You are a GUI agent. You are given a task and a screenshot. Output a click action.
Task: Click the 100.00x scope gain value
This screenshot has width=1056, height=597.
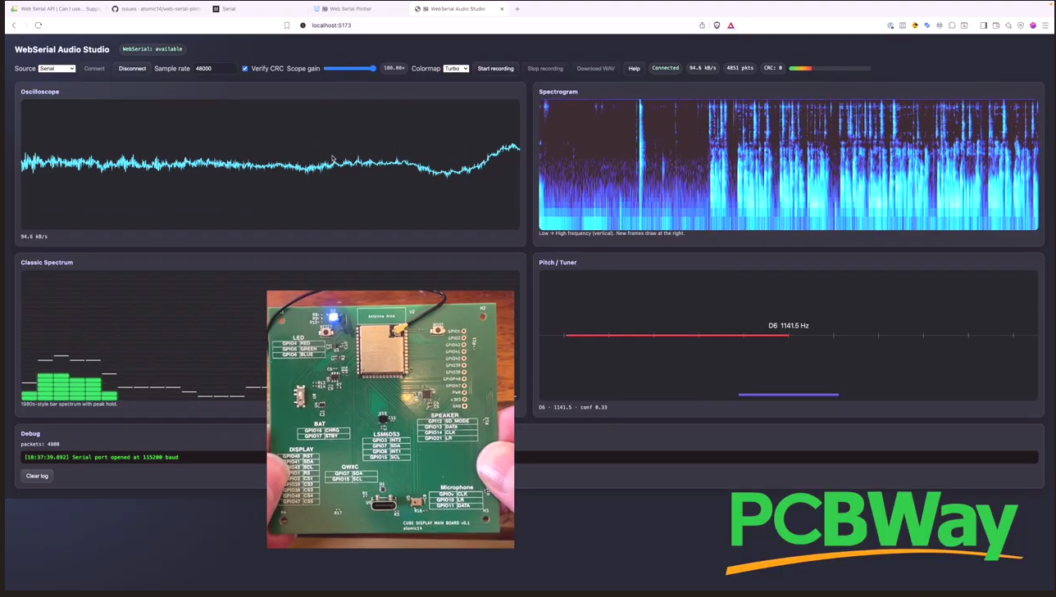(x=394, y=69)
